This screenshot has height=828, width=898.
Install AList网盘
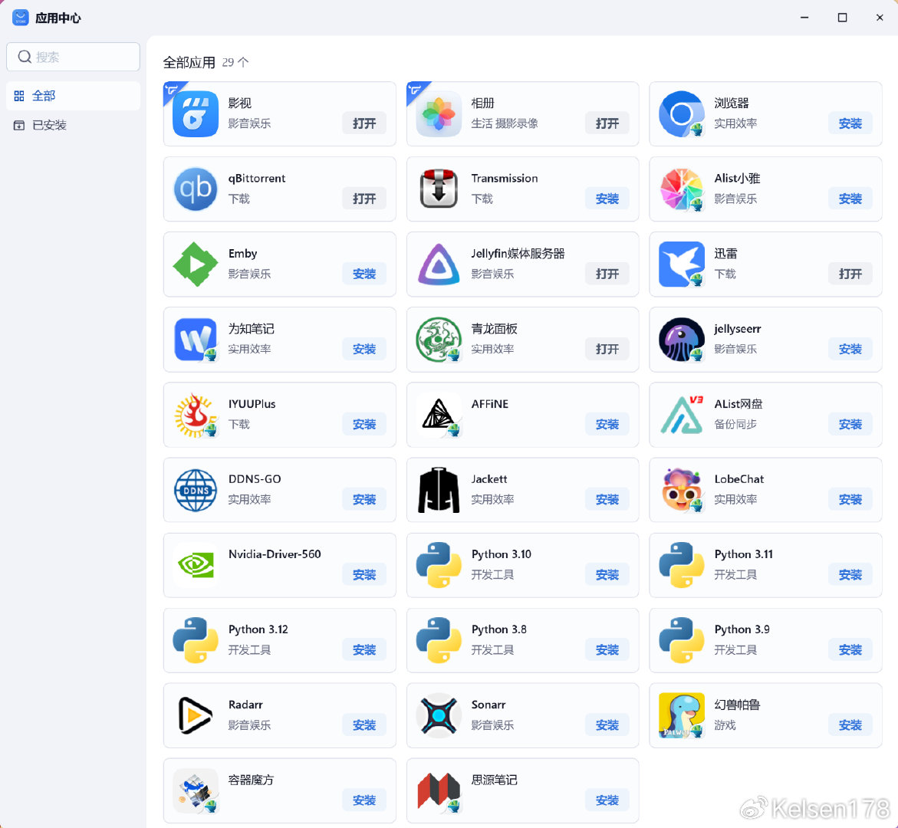coord(850,424)
